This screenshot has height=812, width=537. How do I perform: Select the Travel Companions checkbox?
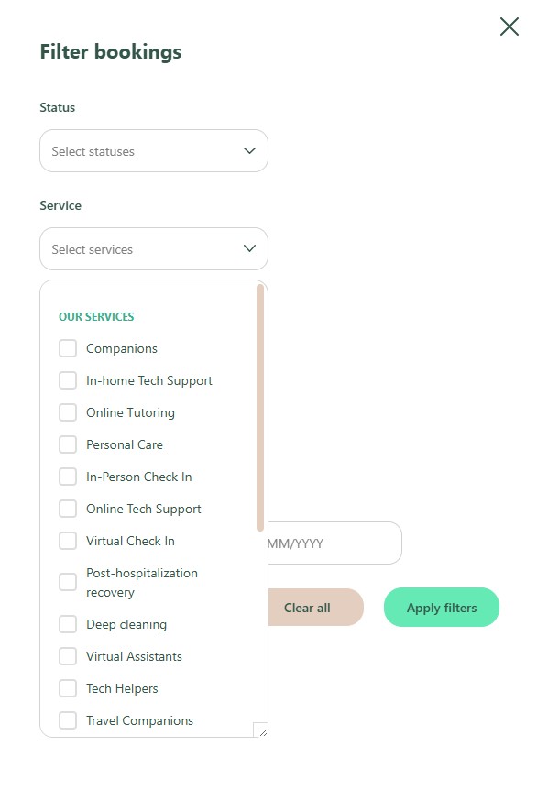pos(68,721)
